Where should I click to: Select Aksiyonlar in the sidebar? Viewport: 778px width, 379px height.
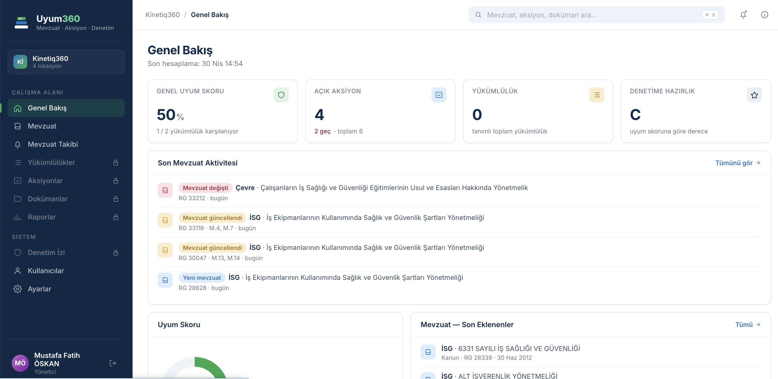click(66, 181)
